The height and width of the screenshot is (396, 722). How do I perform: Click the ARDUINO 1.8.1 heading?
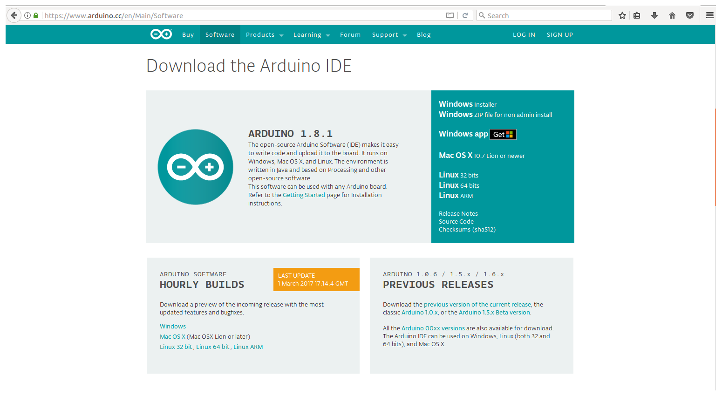[290, 134]
